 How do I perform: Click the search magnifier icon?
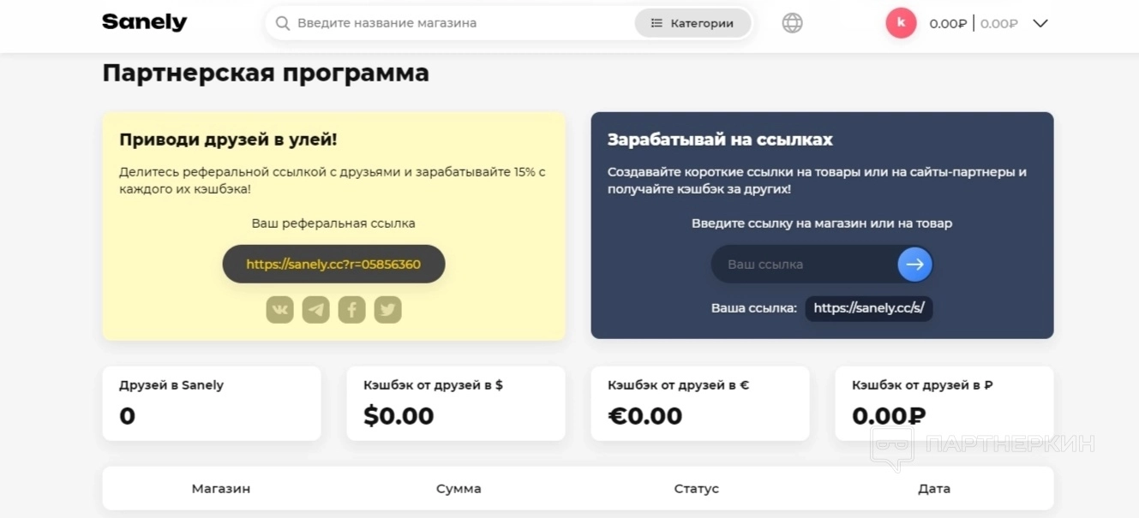pyautogui.click(x=282, y=23)
